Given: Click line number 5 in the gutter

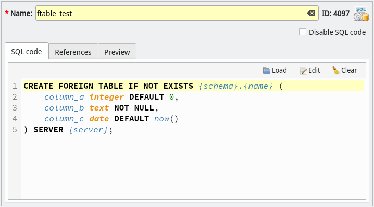Looking at the screenshot, I should pyautogui.click(x=15, y=130).
